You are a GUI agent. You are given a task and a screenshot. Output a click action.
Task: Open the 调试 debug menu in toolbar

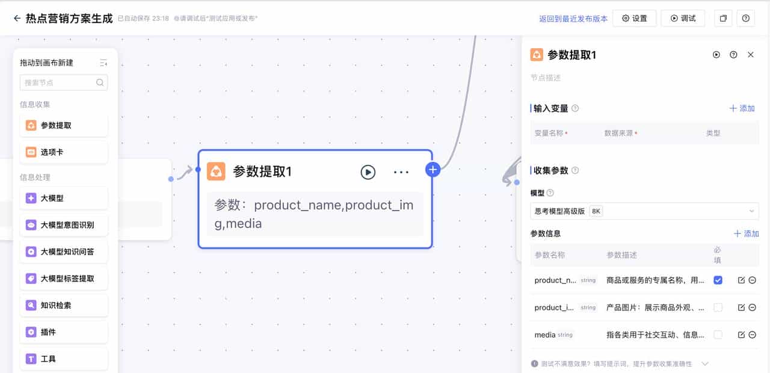pos(683,18)
